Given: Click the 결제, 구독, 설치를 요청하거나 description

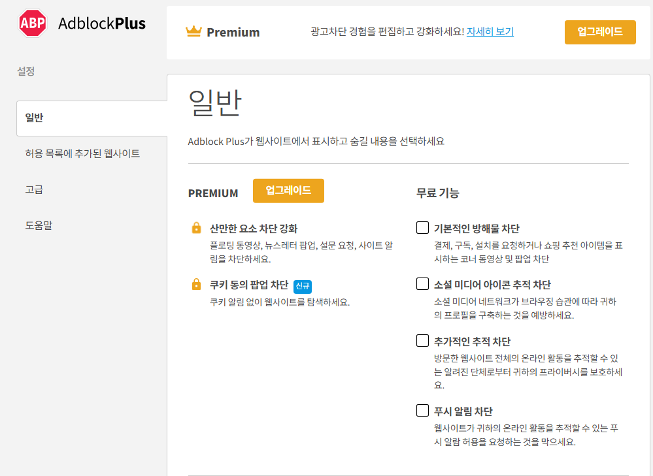Looking at the screenshot, I should pyautogui.click(x=528, y=252).
